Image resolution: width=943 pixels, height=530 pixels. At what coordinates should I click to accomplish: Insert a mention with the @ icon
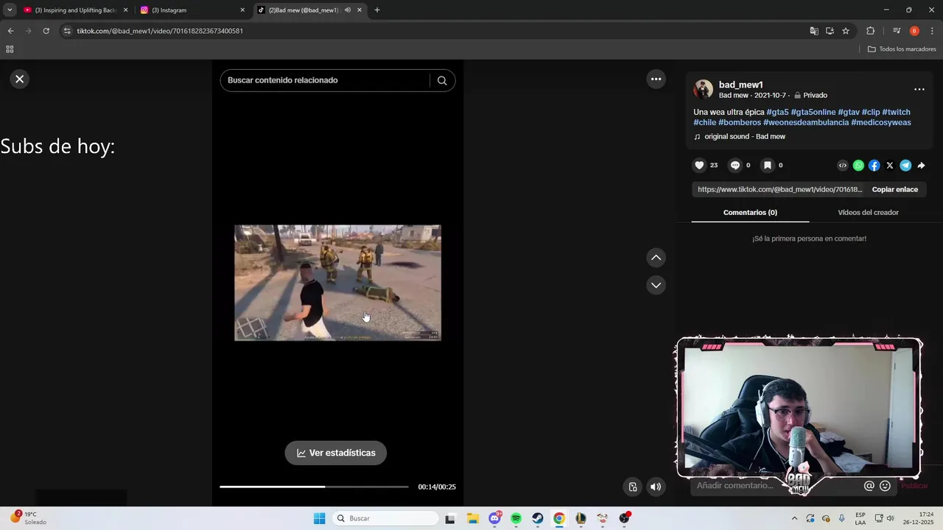tap(869, 486)
